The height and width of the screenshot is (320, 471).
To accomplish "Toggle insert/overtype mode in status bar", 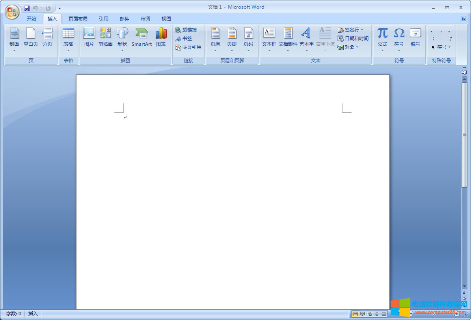I will click(33, 313).
